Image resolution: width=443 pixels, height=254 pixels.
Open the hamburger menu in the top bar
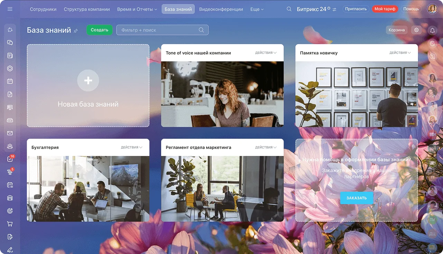10,9
